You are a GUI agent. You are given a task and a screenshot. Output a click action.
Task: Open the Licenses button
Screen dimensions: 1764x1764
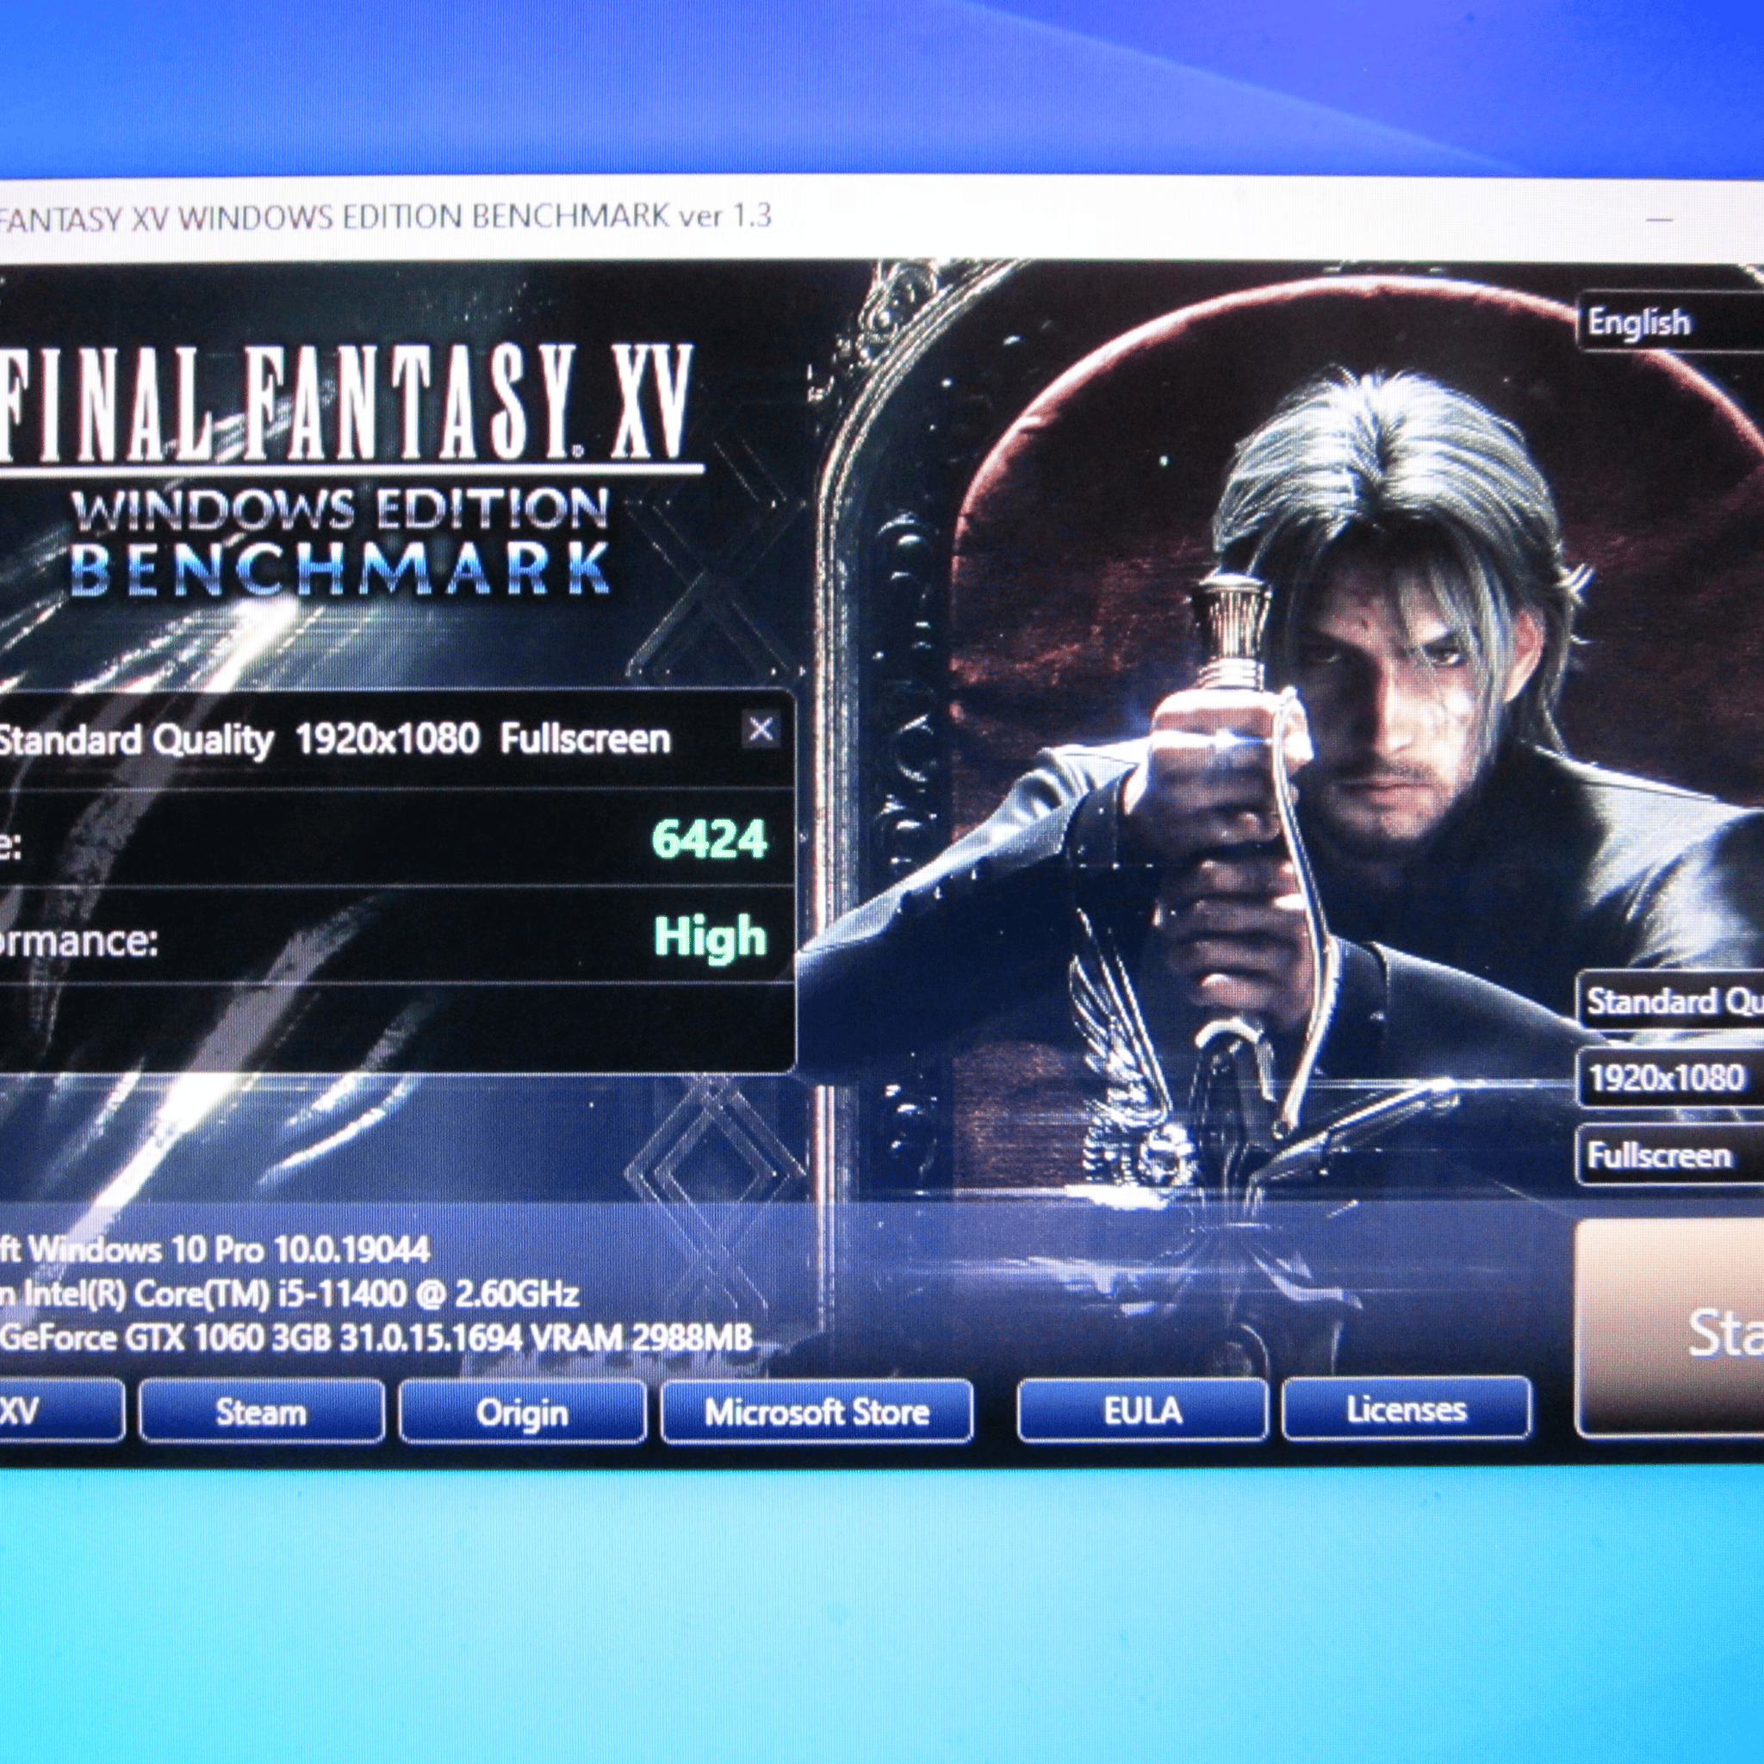point(1406,1409)
